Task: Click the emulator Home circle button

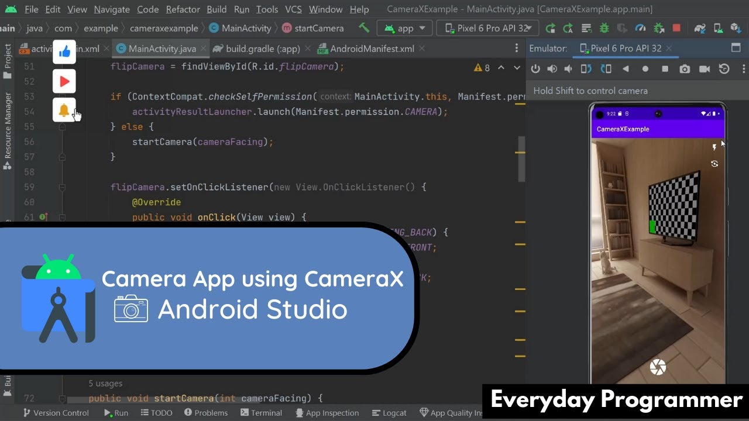Action: point(645,69)
